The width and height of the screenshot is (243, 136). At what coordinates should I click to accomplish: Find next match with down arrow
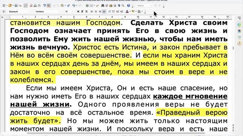[x=159, y=6]
